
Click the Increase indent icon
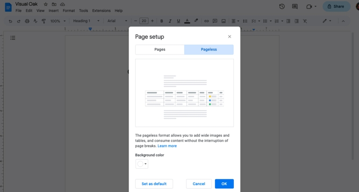point(296,21)
